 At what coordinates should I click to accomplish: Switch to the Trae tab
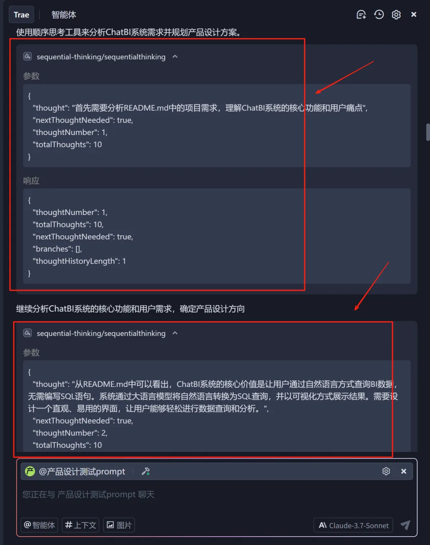(21, 15)
